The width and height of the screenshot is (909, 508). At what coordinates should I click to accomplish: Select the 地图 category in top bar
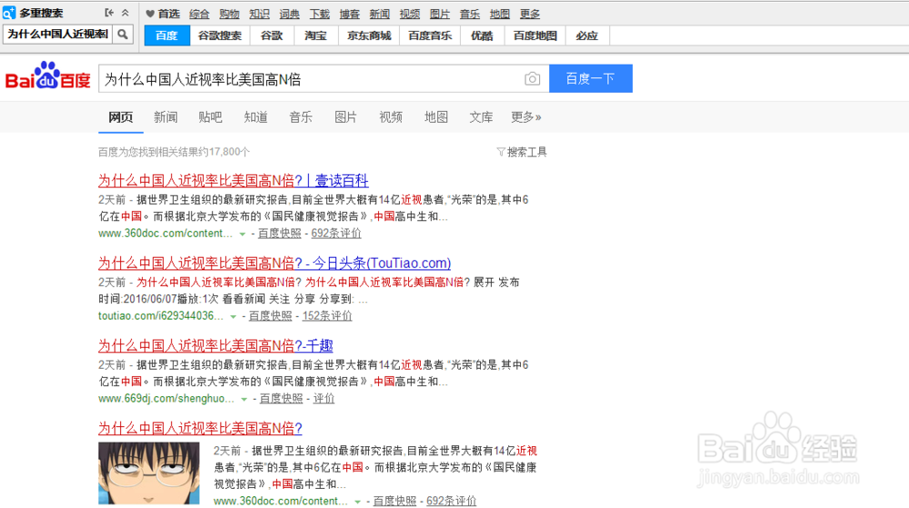[x=500, y=14]
